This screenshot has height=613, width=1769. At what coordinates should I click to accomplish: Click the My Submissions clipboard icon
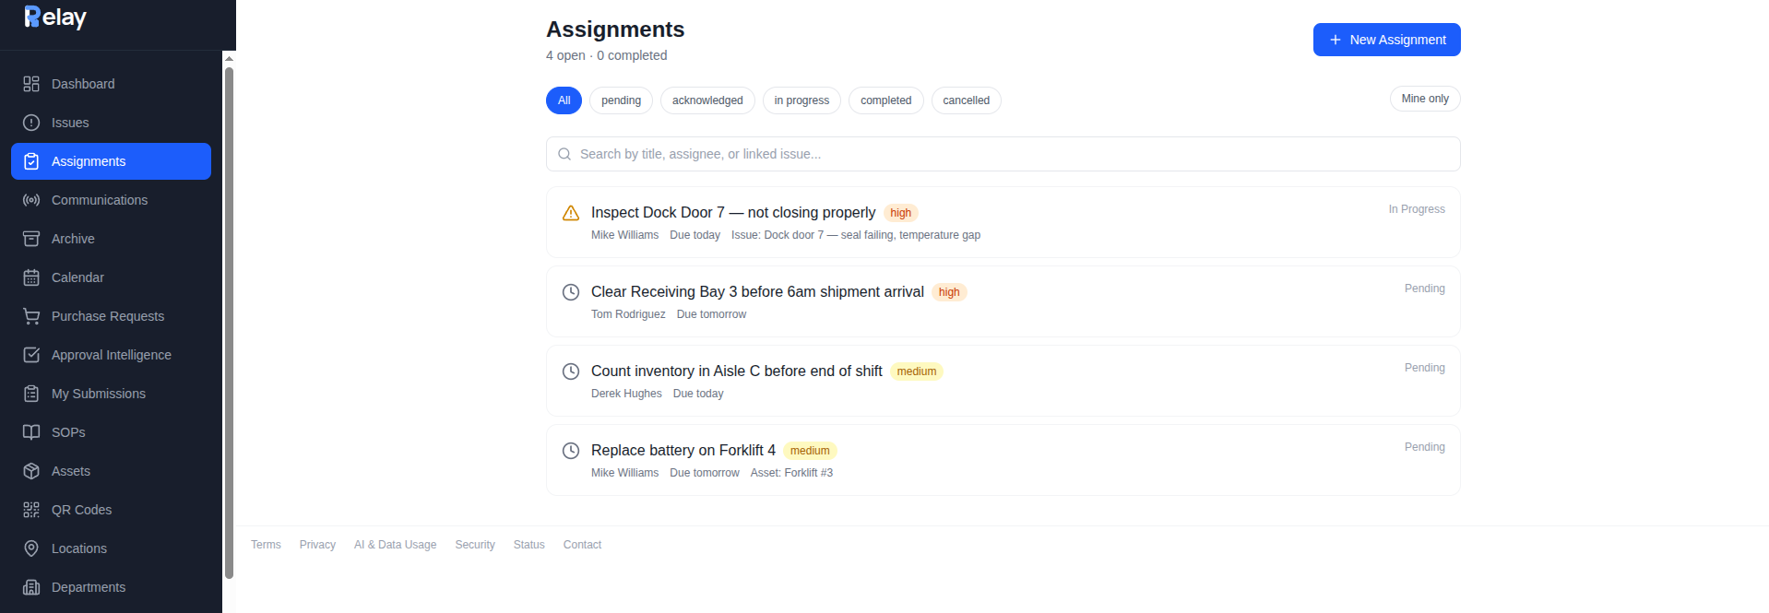click(31, 394)
